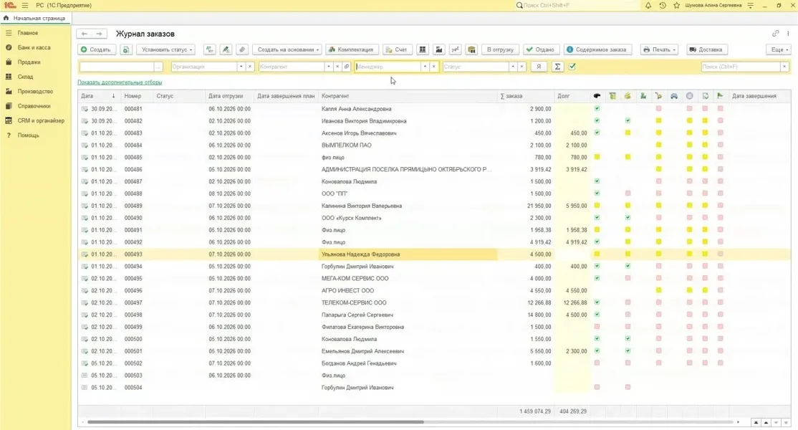This screenshot has width=798, height=430.
Task: Click the warehouse box toolbar icon
Action: (x=472, y=49)
